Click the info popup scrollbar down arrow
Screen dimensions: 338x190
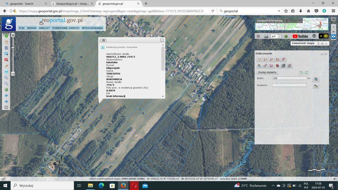pyautogui.click(x=163, y=96)
